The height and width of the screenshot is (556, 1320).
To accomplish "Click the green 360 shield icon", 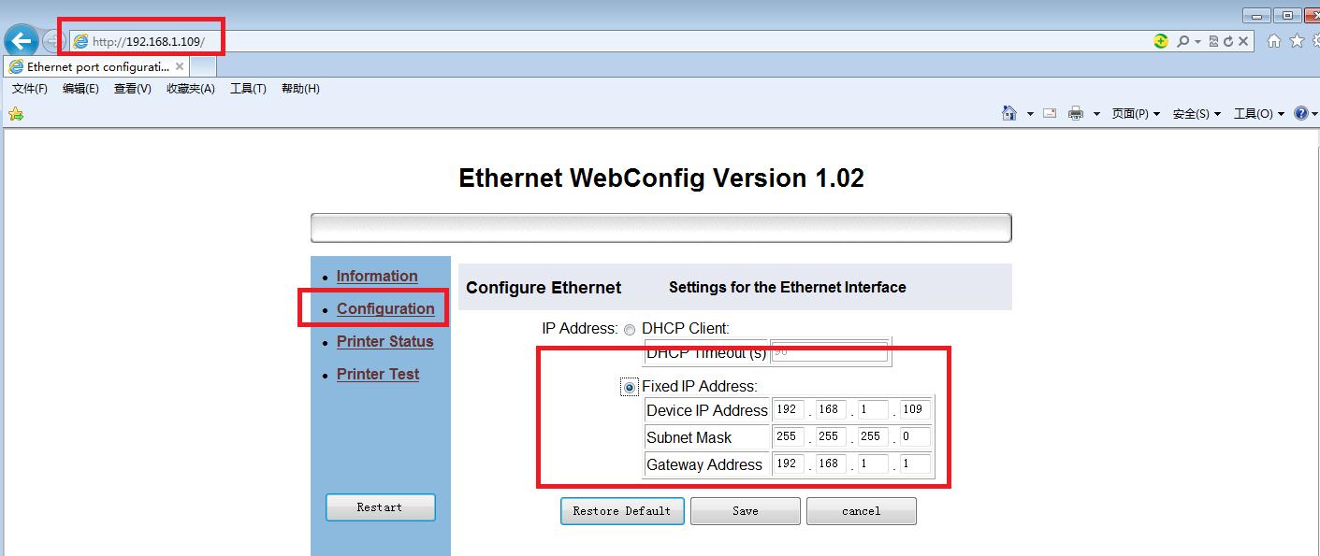I will pos(1161,41).
